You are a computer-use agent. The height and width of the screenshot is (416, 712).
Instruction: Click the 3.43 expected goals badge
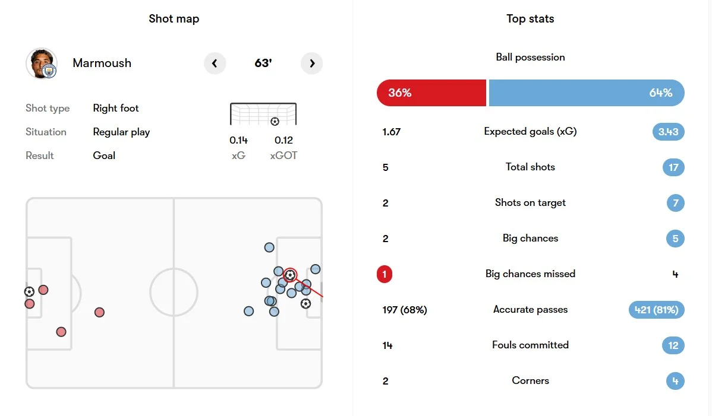click(x=668, y=132)
